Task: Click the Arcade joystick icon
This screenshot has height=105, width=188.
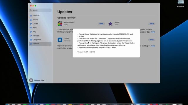Action: (x=31, y=20)
